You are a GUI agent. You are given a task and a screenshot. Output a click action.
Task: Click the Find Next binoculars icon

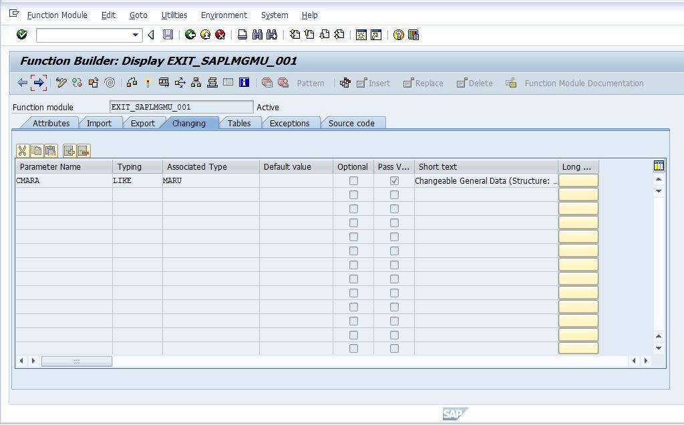click(x=272, y=35)
